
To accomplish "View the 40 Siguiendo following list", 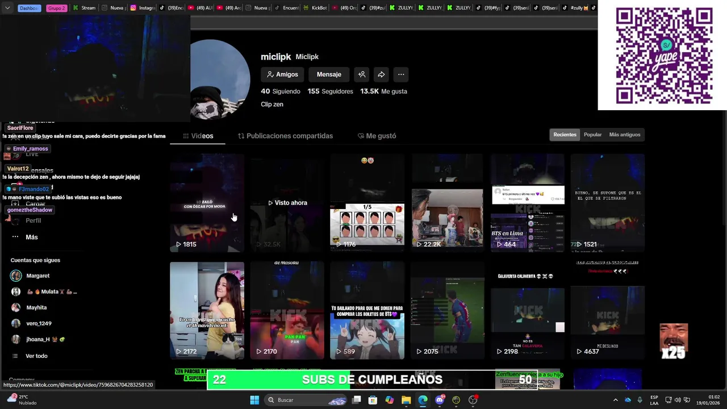I will tap(280, 91).
